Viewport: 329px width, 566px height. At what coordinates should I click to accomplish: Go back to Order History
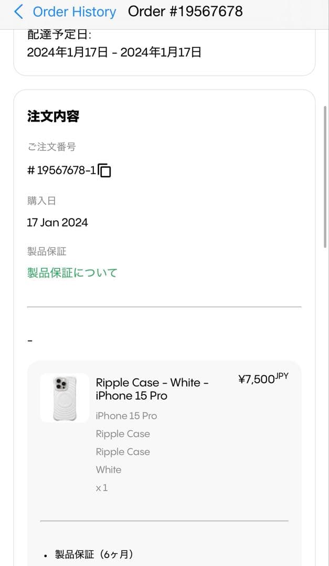click(74, 12)
